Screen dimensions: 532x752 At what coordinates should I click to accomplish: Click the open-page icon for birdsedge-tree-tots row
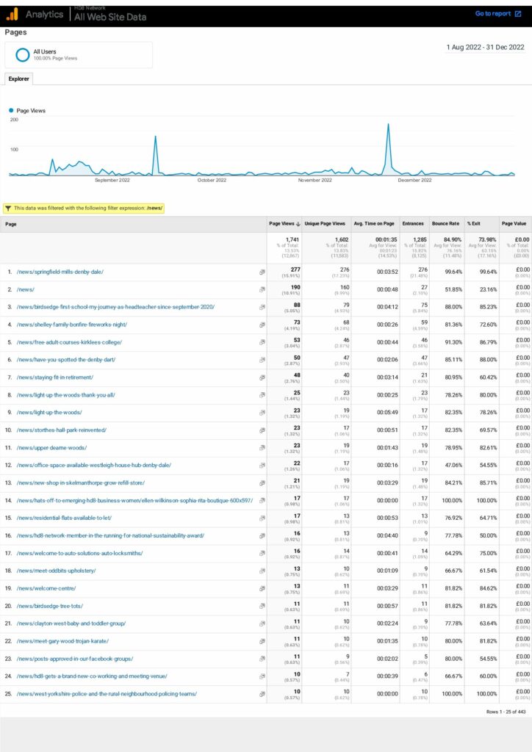[x=262, y=606]
